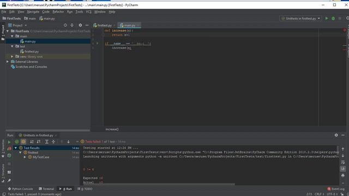Image resolution: width=349 pixels, height=196 pixels.
Task: Toggle 'Show Ignored' tests filter button
Action: click(x=23, y=142)
